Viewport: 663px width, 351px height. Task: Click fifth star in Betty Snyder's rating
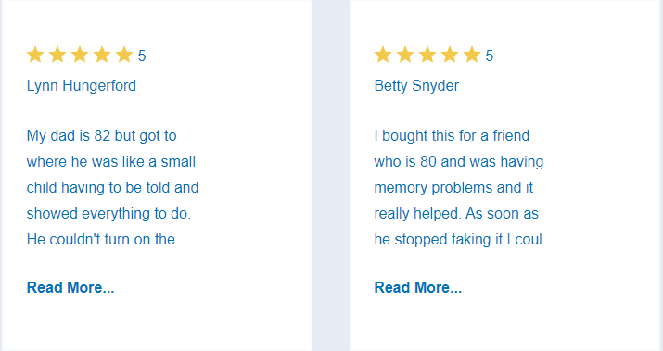tap(472, 55)
